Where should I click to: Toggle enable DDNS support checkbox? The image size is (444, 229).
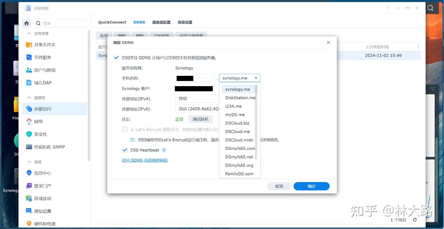tap(116, 58)
